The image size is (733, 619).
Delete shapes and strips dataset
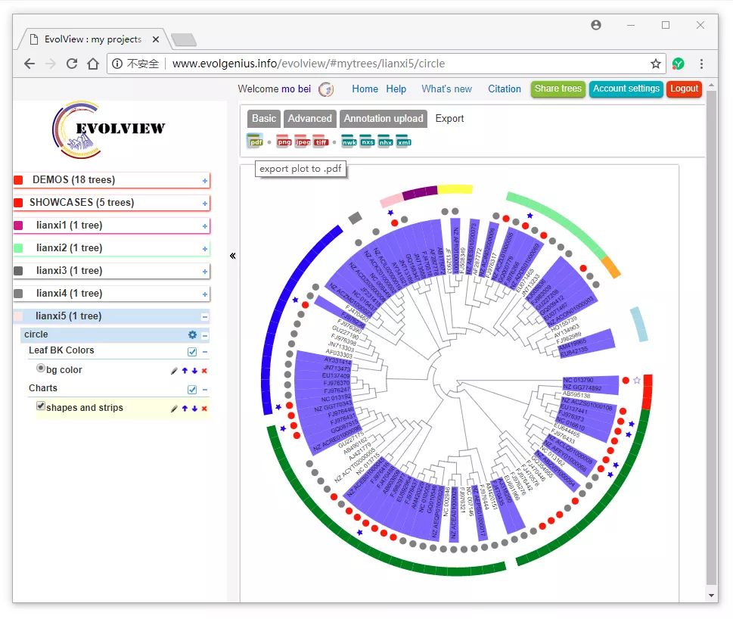pyautogui.click(x=204, y=409)
